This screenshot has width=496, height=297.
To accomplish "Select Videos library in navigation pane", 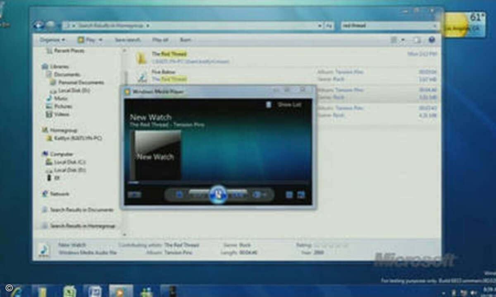I will (x=57, y=114).
